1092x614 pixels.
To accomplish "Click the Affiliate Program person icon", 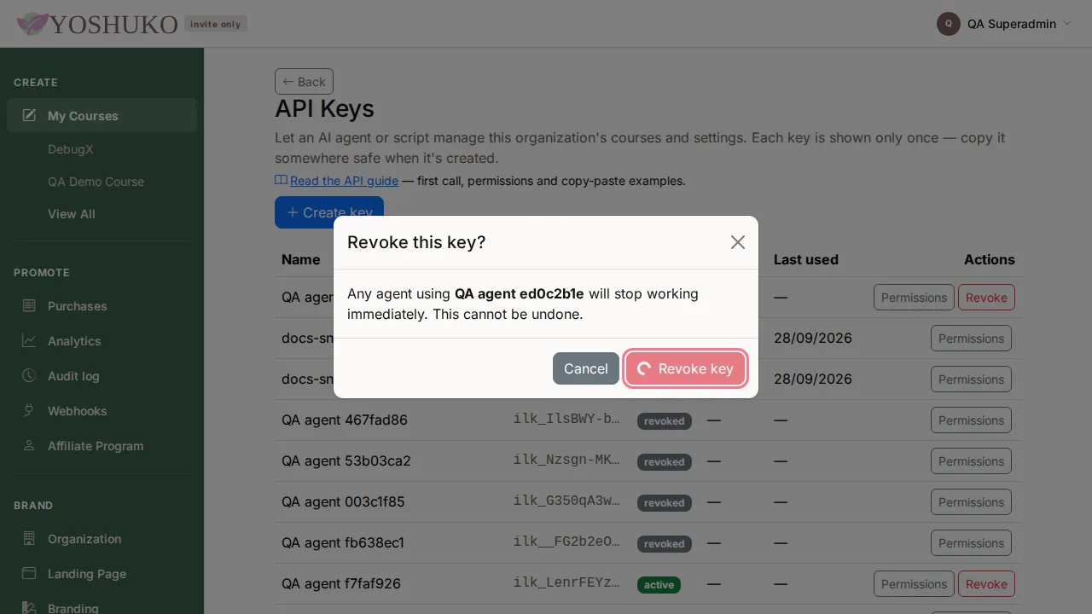I will (x=29, y=445).
